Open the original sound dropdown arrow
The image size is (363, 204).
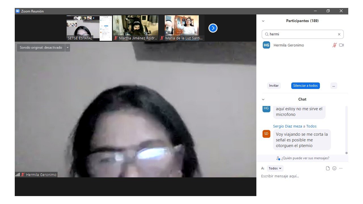[67, 48]
